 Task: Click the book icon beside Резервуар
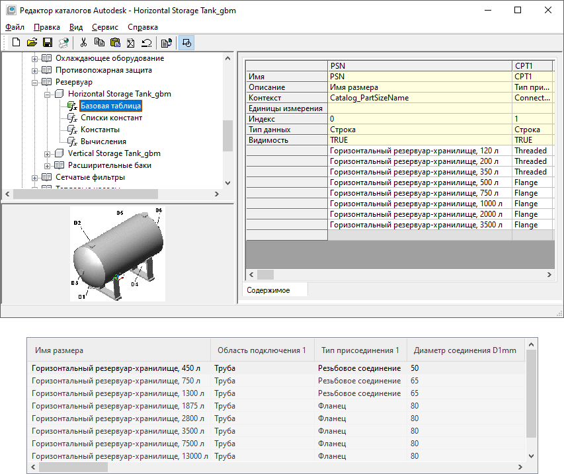(47, 81)
